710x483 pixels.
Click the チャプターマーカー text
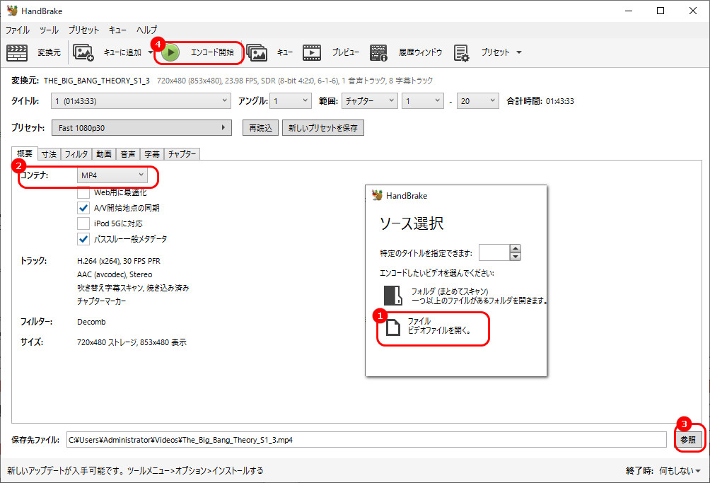101,301
